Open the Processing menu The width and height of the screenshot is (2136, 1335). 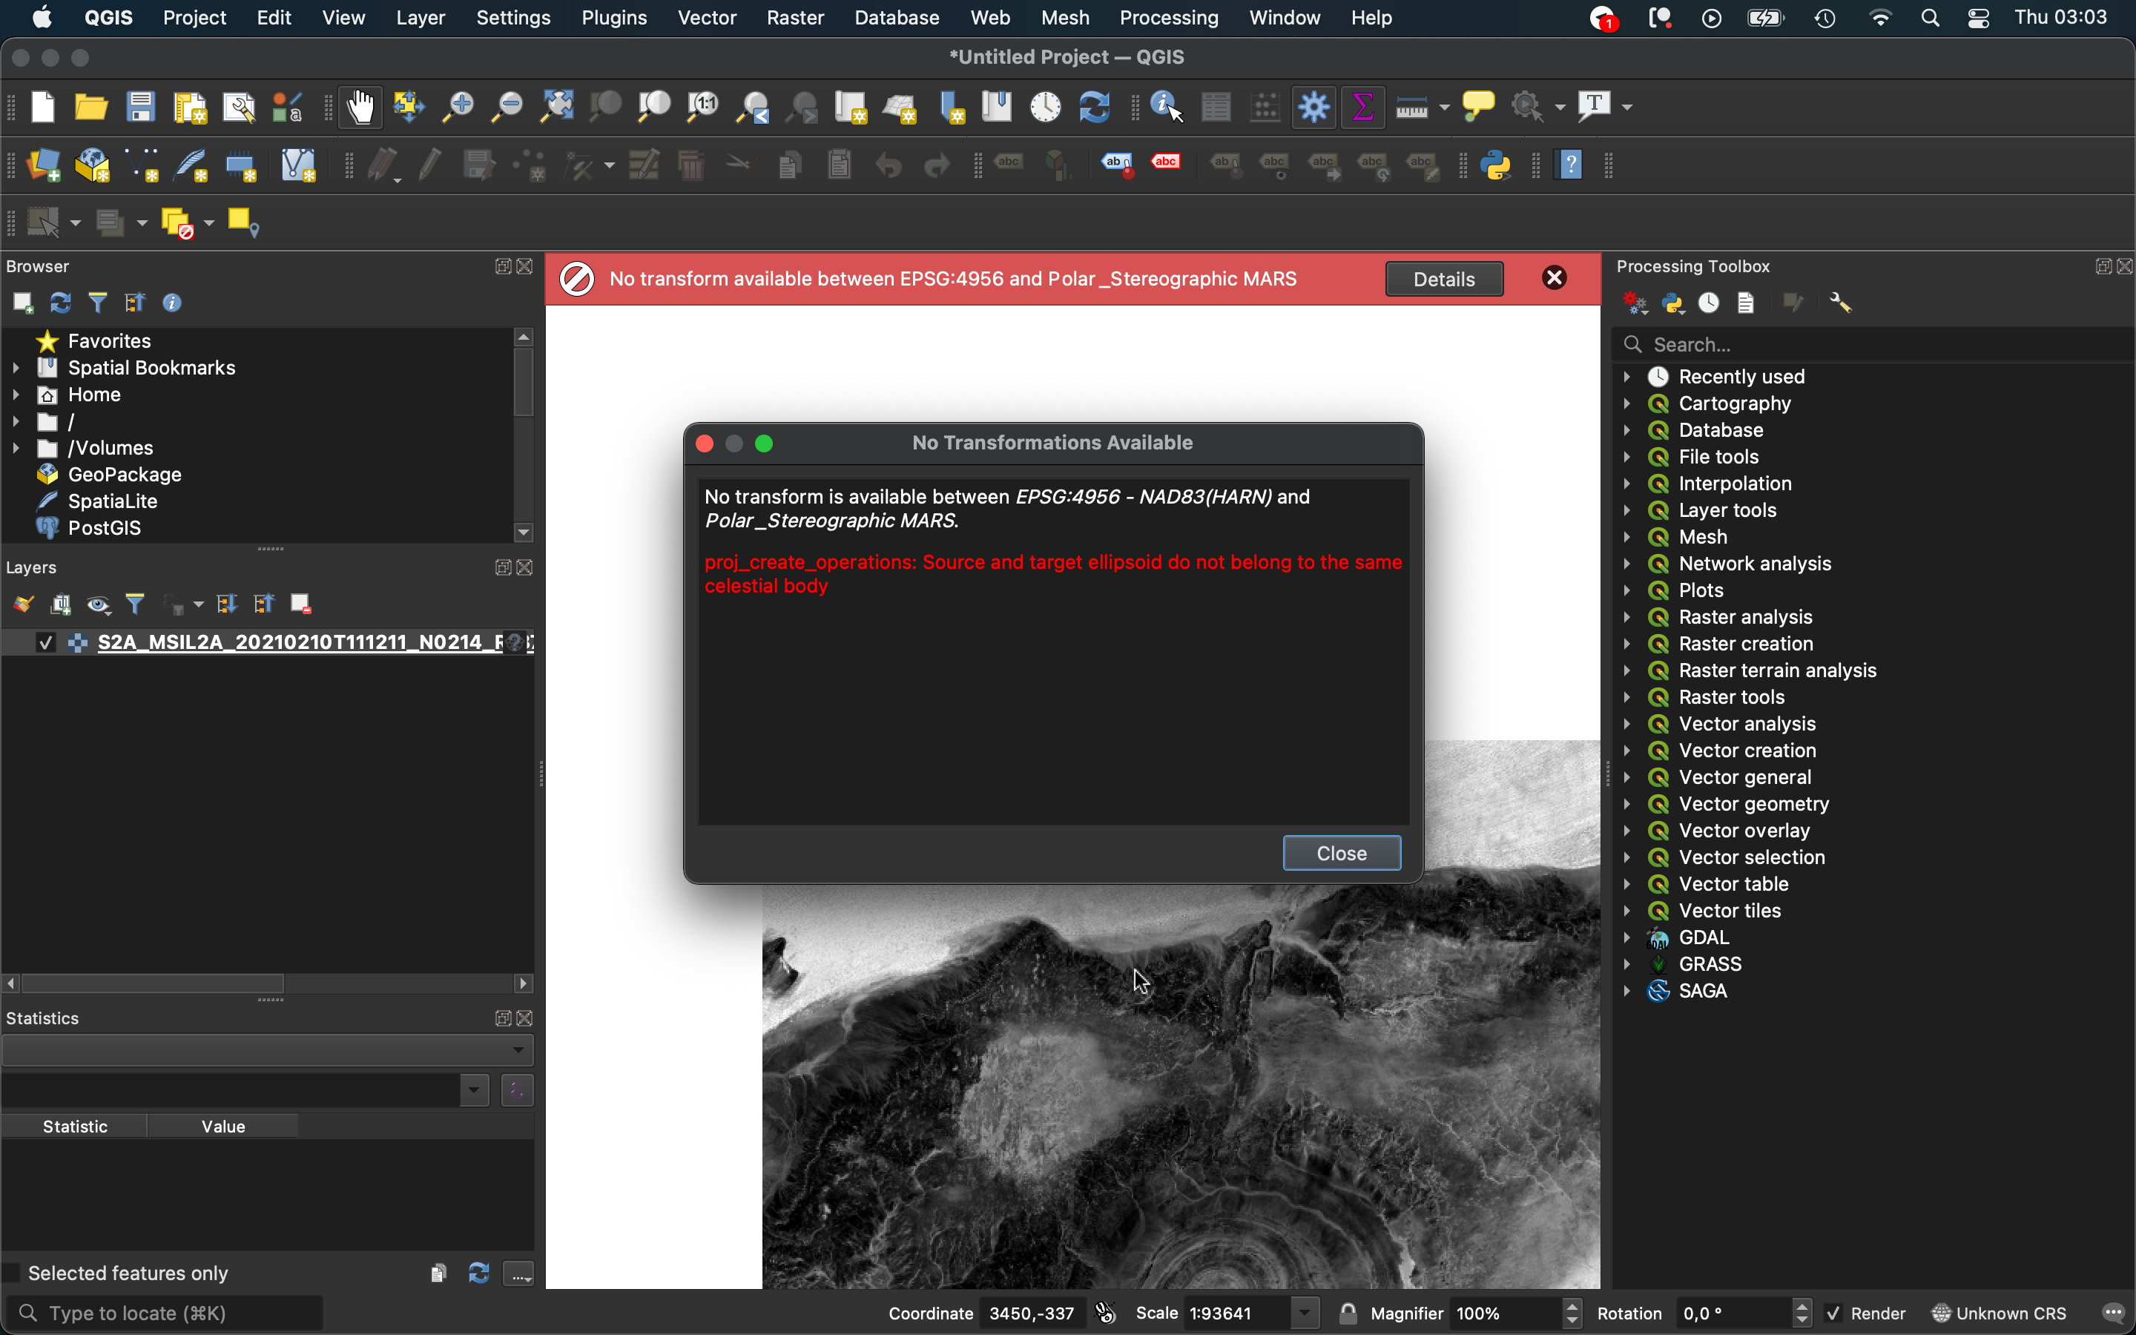pyautogui.click(x=1167, y=18)
